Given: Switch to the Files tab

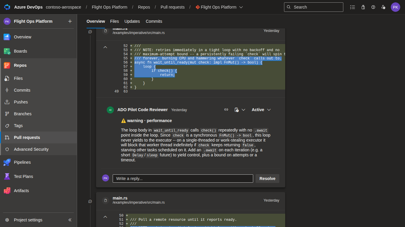Looking at the screenshot, I should tap(114, 21).
